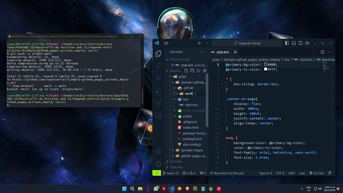Screen dimensions: 343x193
Task: Open the editor more actions ellipsis
Action: pos(329,52)
